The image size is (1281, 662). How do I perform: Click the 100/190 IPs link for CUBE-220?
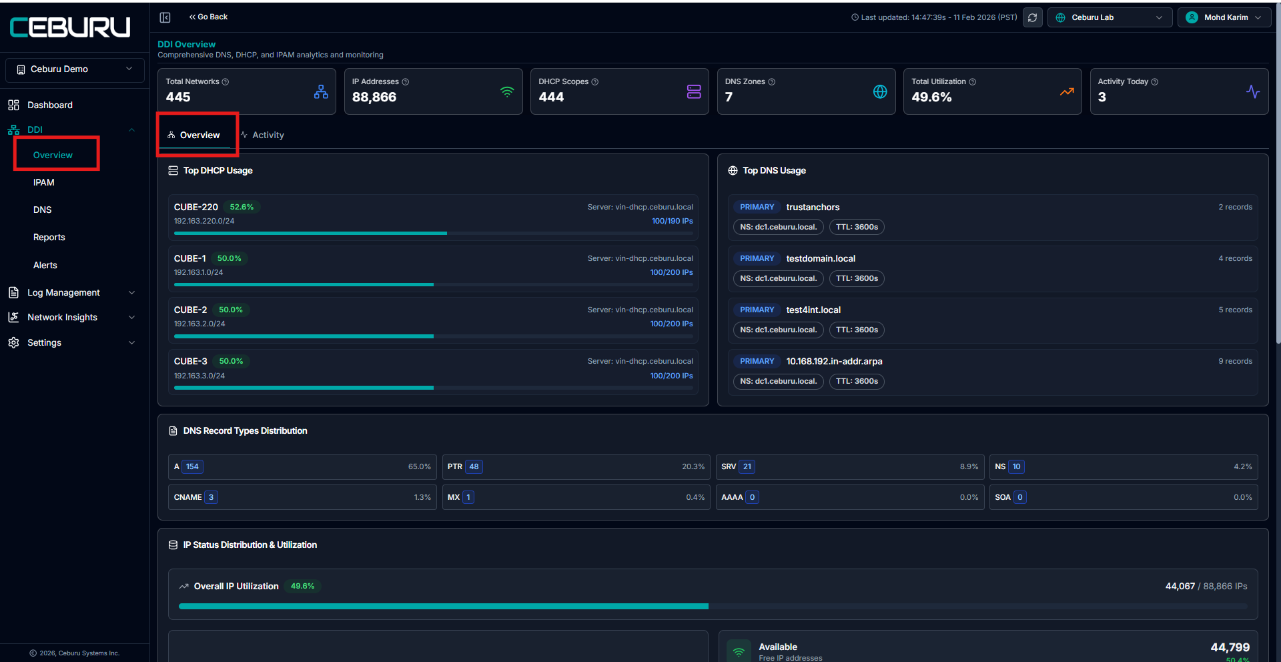(672, 222)
